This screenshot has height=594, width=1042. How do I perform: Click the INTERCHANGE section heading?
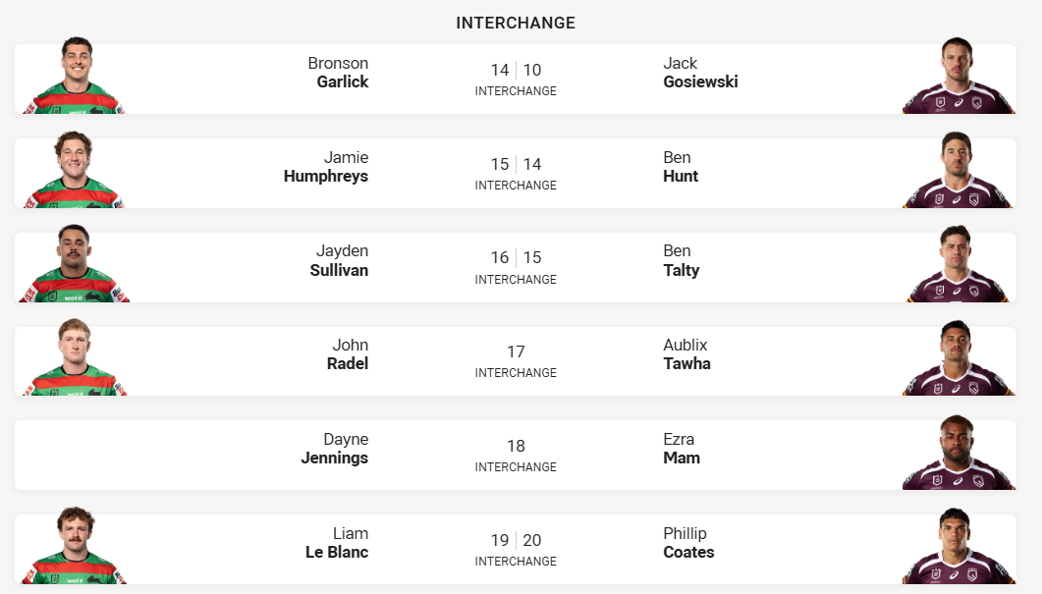(x=516, y=23)
